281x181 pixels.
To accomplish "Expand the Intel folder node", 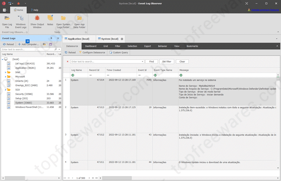I will click(6, 72).
